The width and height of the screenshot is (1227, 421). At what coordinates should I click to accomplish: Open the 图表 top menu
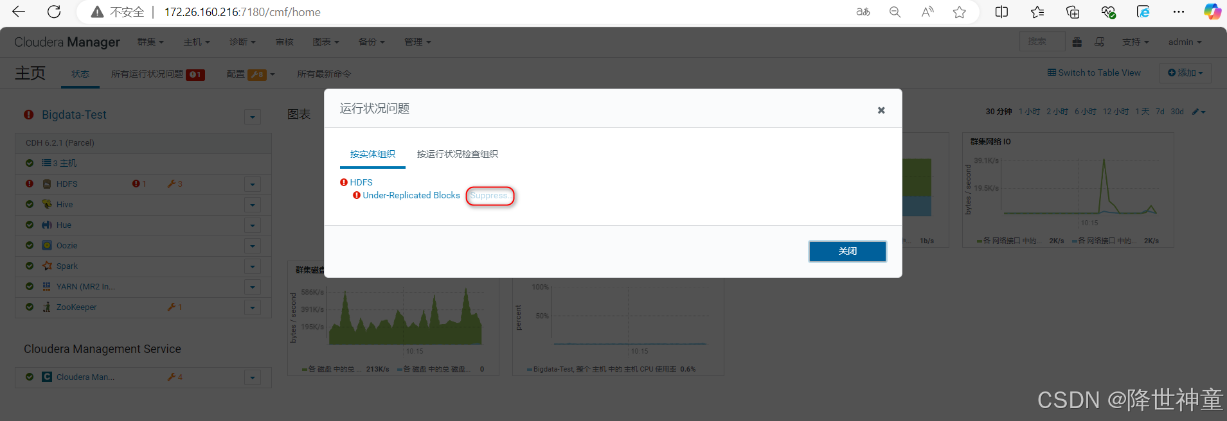(326, 42)
